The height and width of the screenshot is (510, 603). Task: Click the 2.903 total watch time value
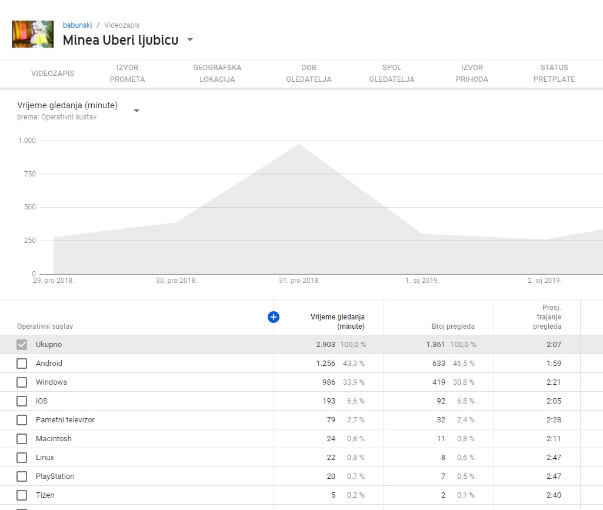(x=325, y=344)
